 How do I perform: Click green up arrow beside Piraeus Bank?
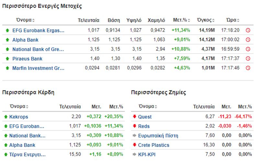click(7, 58)
